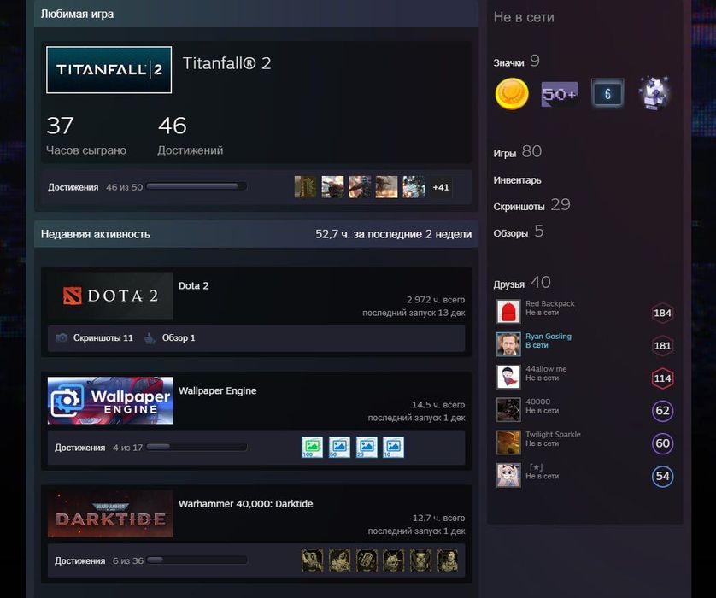The height and width of the screenshot is (598, 716).
Task: Open the Скриншоты 29 link
Action: point(531,205)
